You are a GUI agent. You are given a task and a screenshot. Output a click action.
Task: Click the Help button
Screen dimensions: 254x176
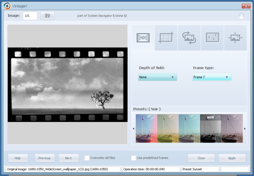pyautogui.click(x=18, y=158)
